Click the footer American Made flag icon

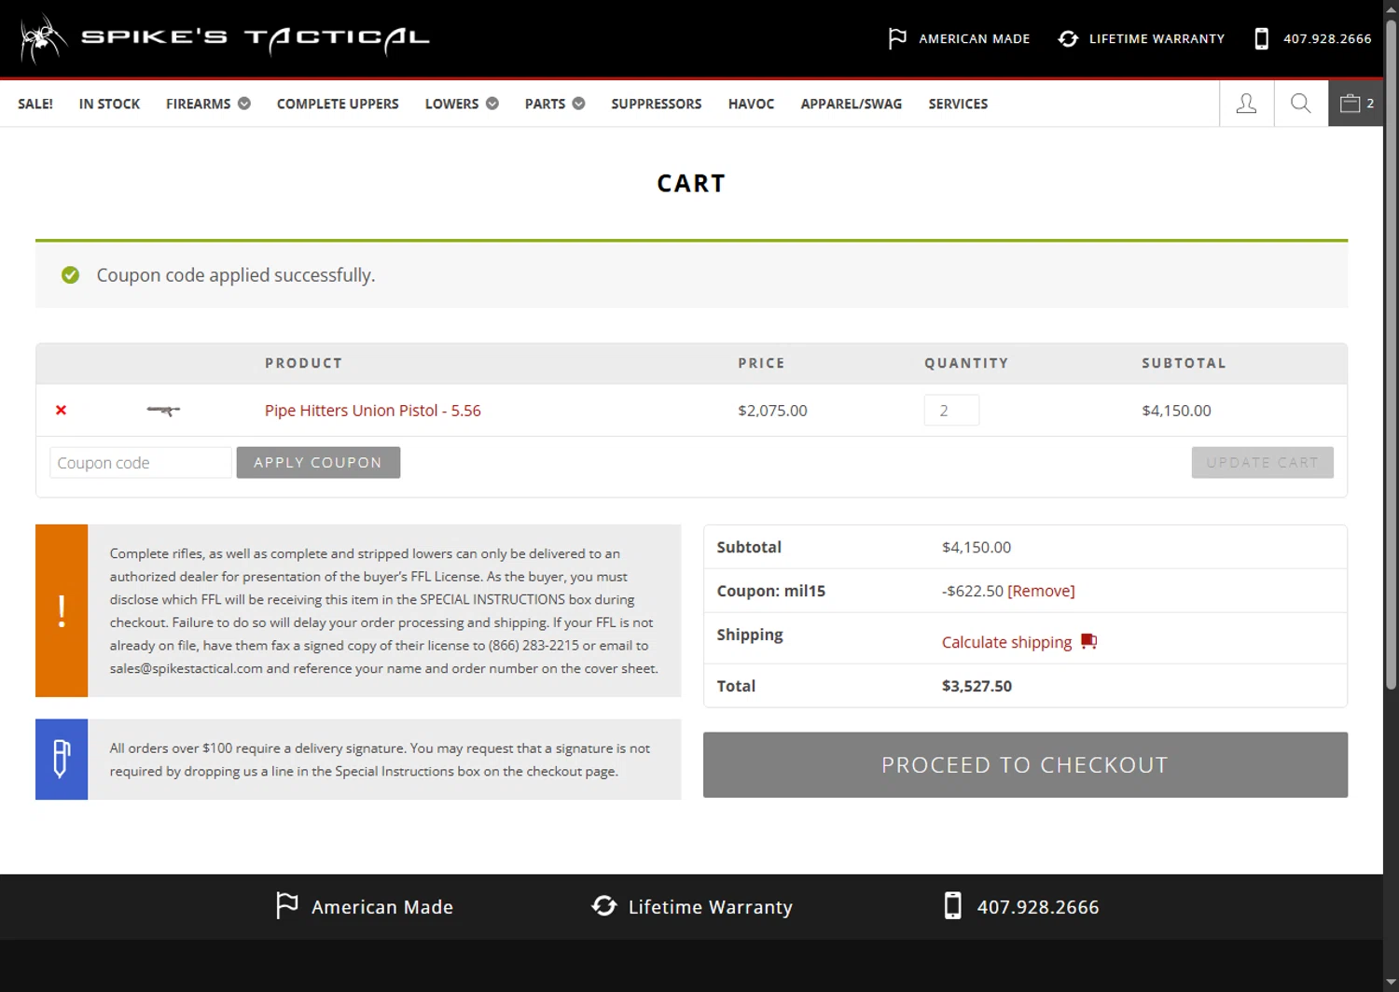[286, 905]
